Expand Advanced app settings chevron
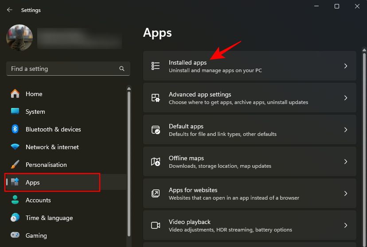 pos(346,98)
